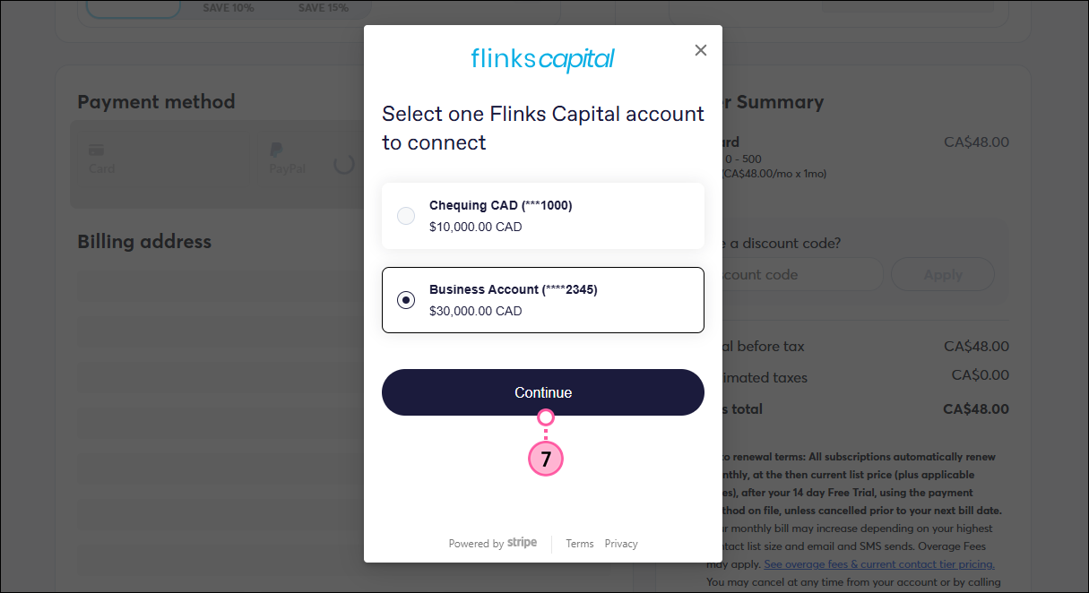The width and height of the screenshot is (1089, 593).
Task: Click the Apply discount code button
Action: 942,274
